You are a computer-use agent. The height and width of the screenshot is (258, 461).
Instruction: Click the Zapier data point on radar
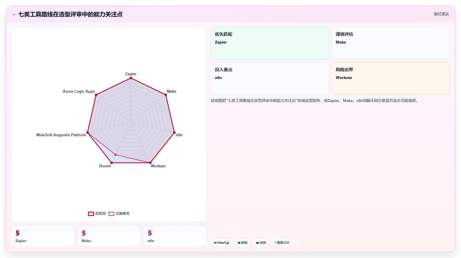131,78
